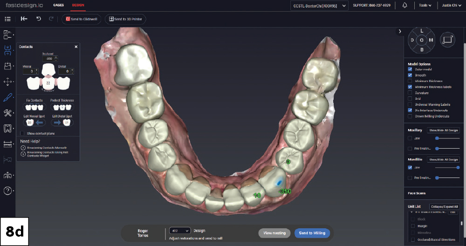Enable Minimum thickness checkbox

pos(410,81)
